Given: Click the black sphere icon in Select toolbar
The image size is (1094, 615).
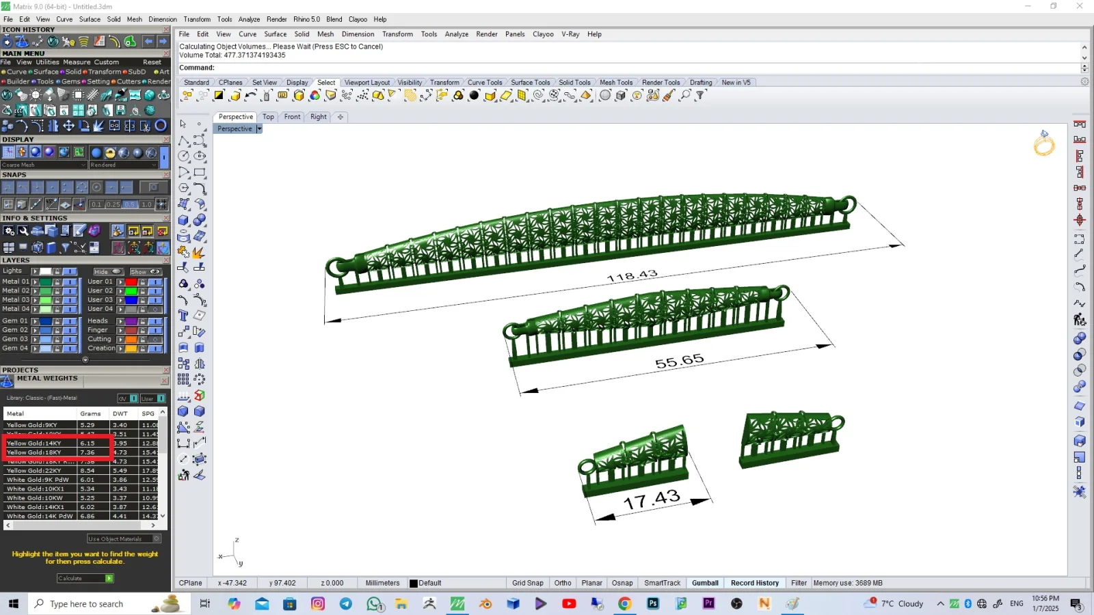Looking at the screenshot, I should click(474, 96).
